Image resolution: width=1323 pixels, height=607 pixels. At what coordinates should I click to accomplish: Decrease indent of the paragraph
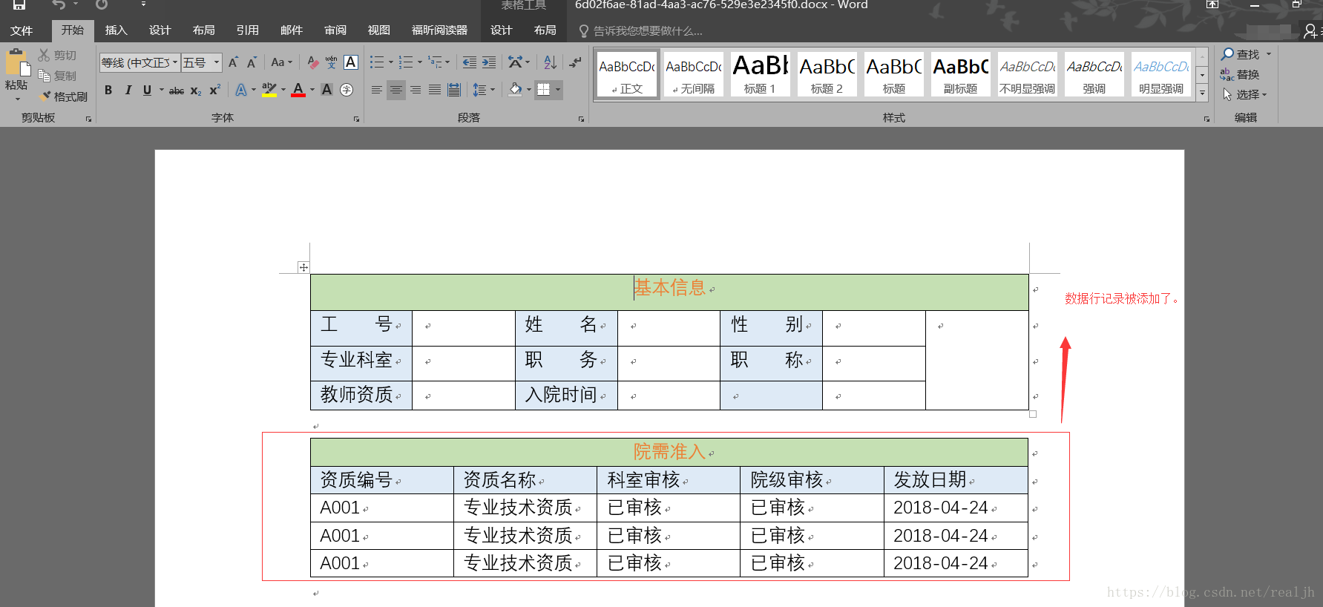point(469,62)
